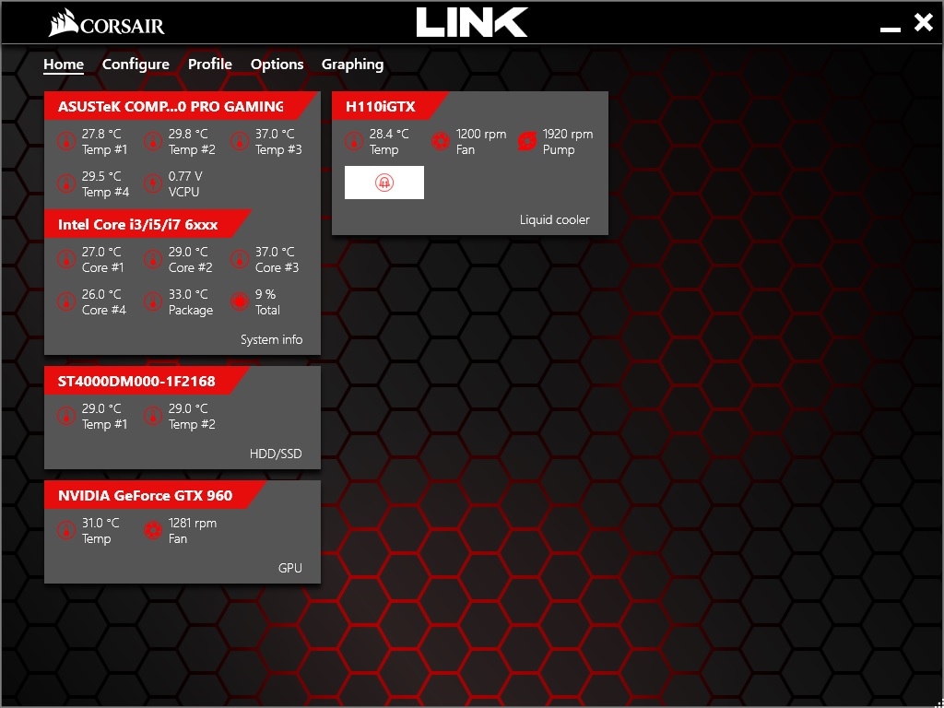Image resolution: width=944 pixels, height=708 pixels.
Task: Select the H110iGTX Fan icon
Action: coord(441,142)
